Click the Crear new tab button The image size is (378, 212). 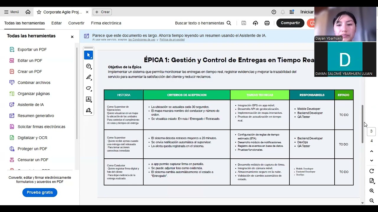102,12
